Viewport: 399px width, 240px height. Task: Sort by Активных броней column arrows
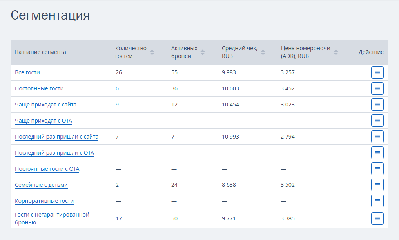[x=203, y=52]
